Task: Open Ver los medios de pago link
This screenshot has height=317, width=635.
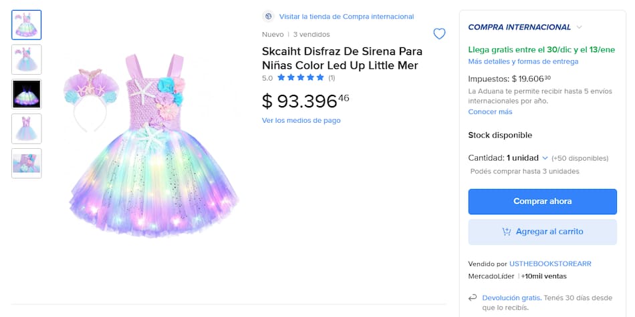Action: click(301, 120)
